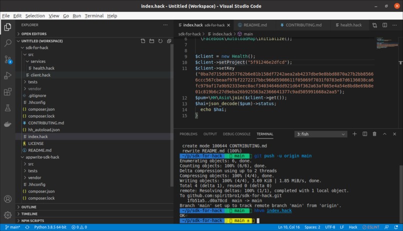The height and width of the screenshot is (231, 403).
Task: Open the Accounts icon in activity bar
Action: point(7,199)
